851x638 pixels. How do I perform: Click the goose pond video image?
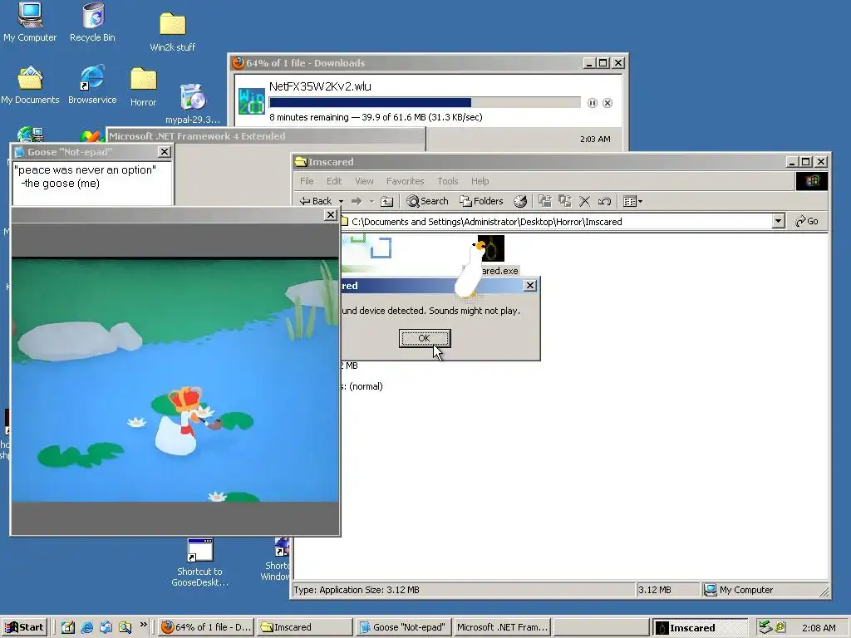click(x=175, y=380)
